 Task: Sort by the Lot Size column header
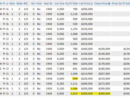[x=60, y=4]
